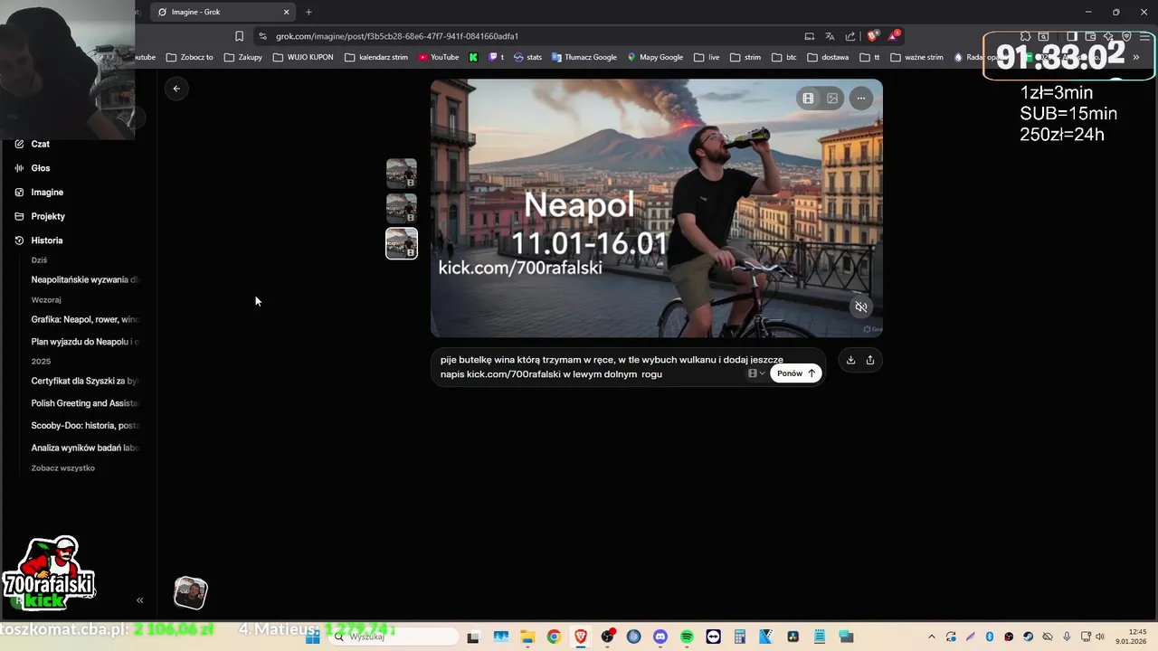The height and width of the screenshot is (651, 1158).
Task: Open the Grafika: Neapol, rower conversation
Action: 85,319
